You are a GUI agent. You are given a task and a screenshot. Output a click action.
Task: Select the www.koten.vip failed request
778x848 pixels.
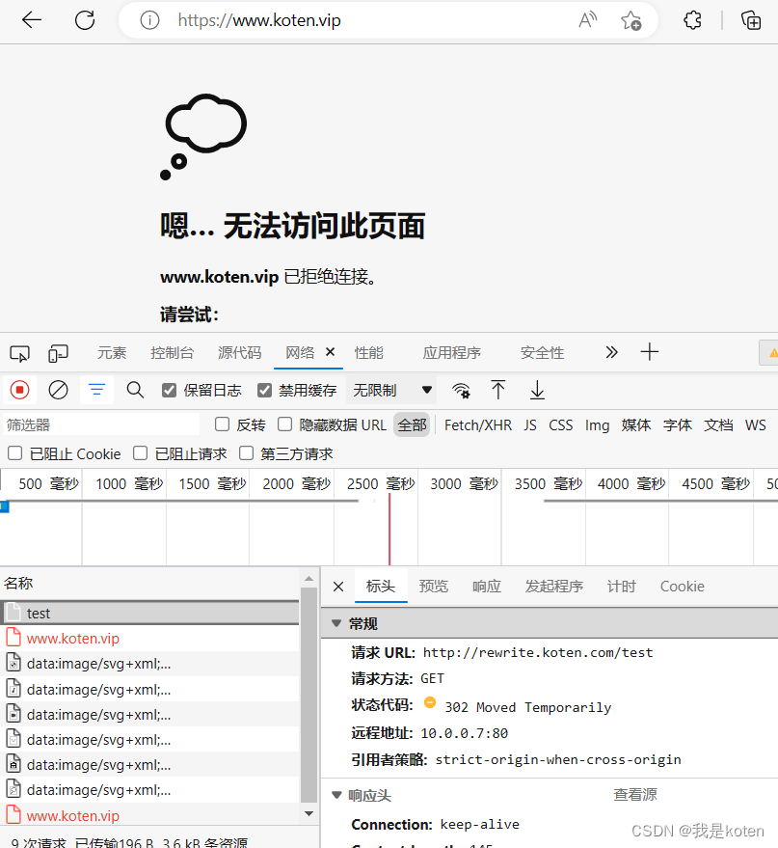[x=72, y=638]
